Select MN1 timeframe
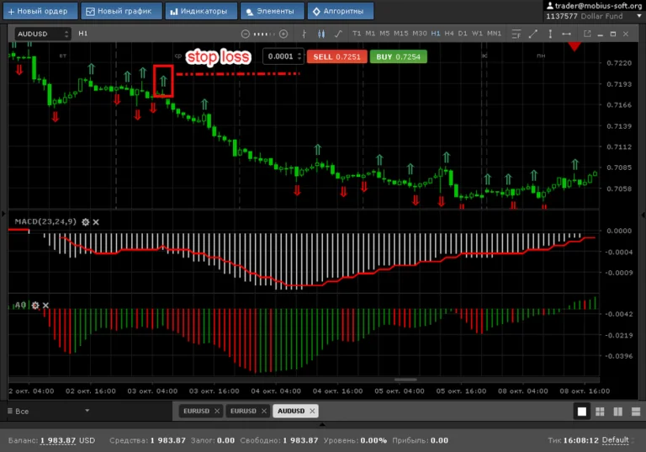The height and width of the screenshot is (452, 646). pyautogui.click(x=494, y=34)
